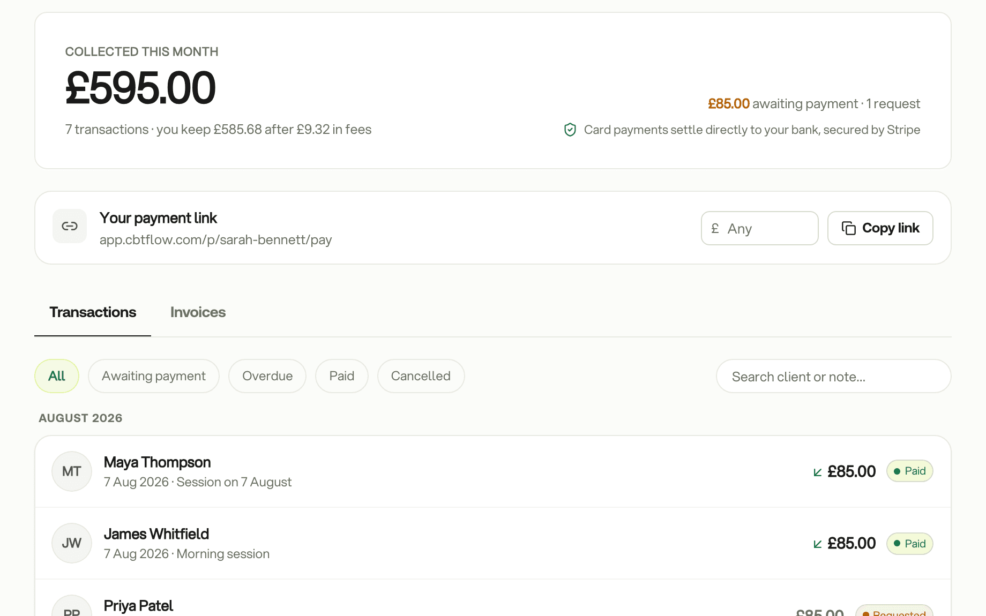Open Maya Thompson's transaction
The height and width of the screenshot is (616, 986).
(493, 471)
